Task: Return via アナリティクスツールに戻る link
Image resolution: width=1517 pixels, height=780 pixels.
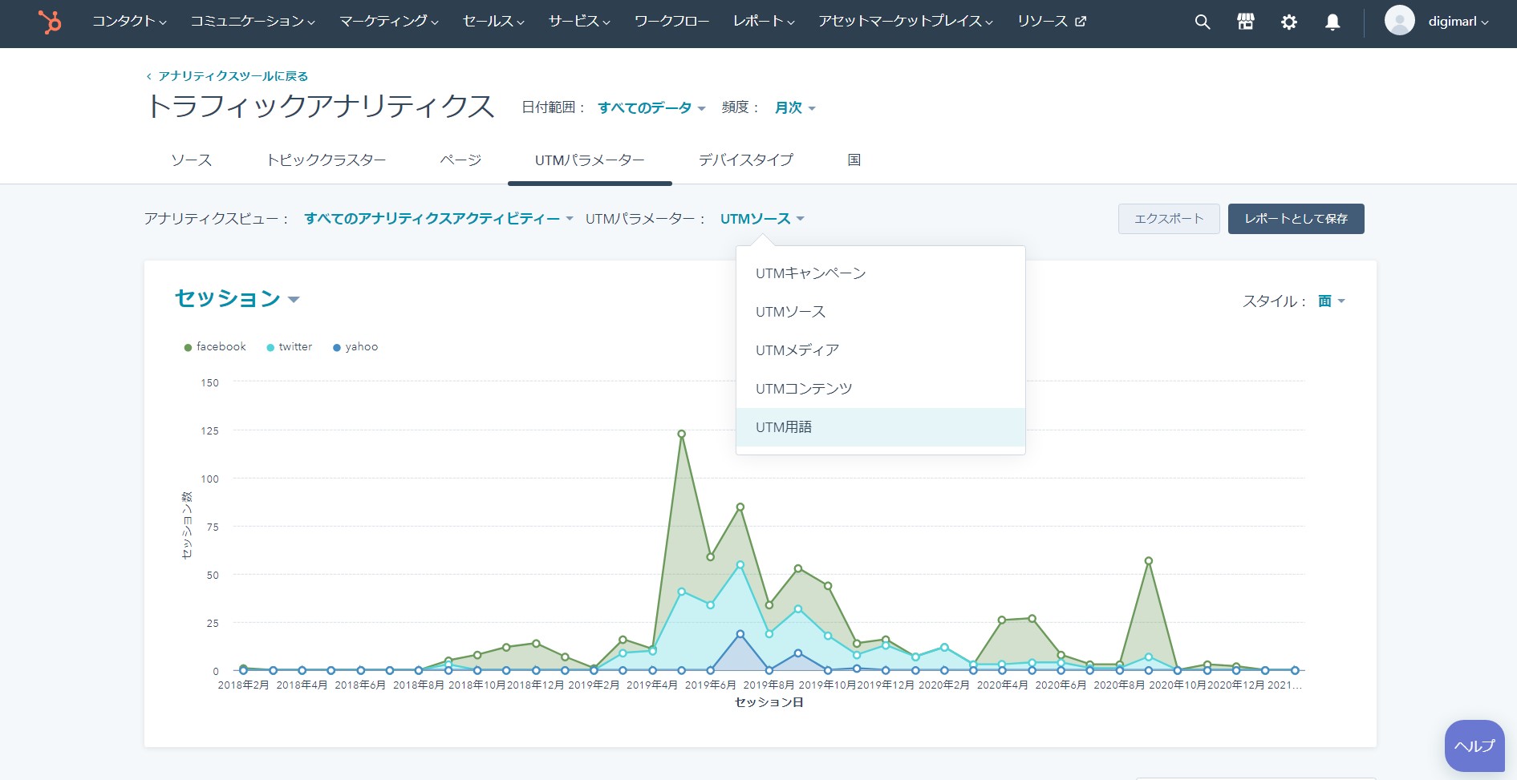Action: coord(227,76)
